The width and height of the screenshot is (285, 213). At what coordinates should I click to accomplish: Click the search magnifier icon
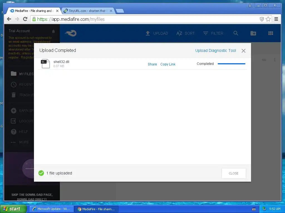[x=236, y=33]
